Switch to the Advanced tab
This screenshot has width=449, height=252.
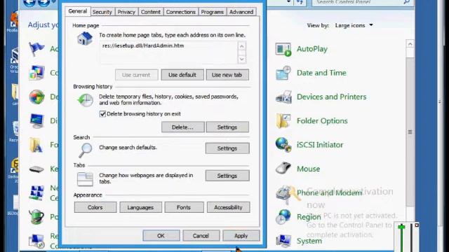click(x=241, y=12)
